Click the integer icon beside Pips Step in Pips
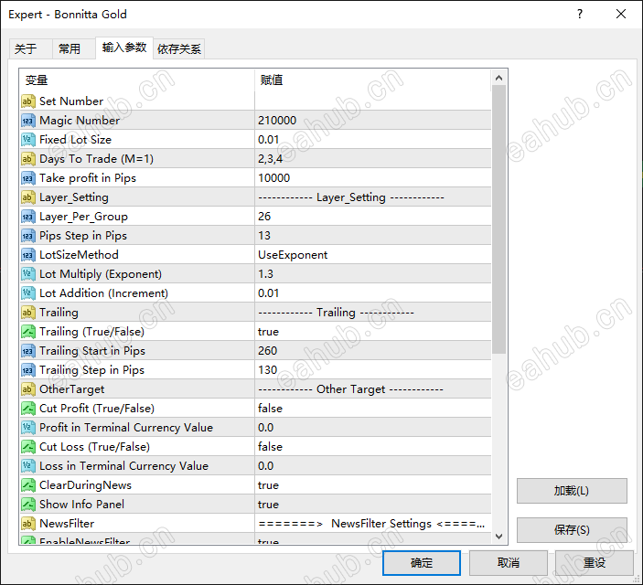 tap(27, 236)
